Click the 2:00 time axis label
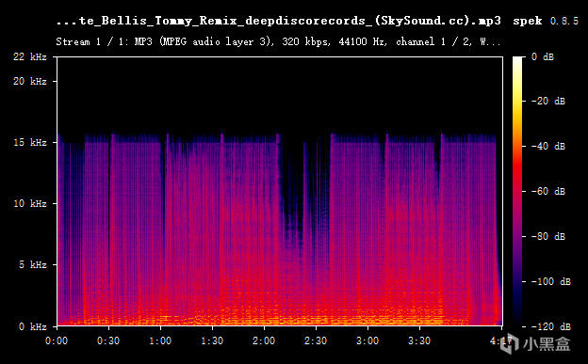588x364 pixels. 264,340
